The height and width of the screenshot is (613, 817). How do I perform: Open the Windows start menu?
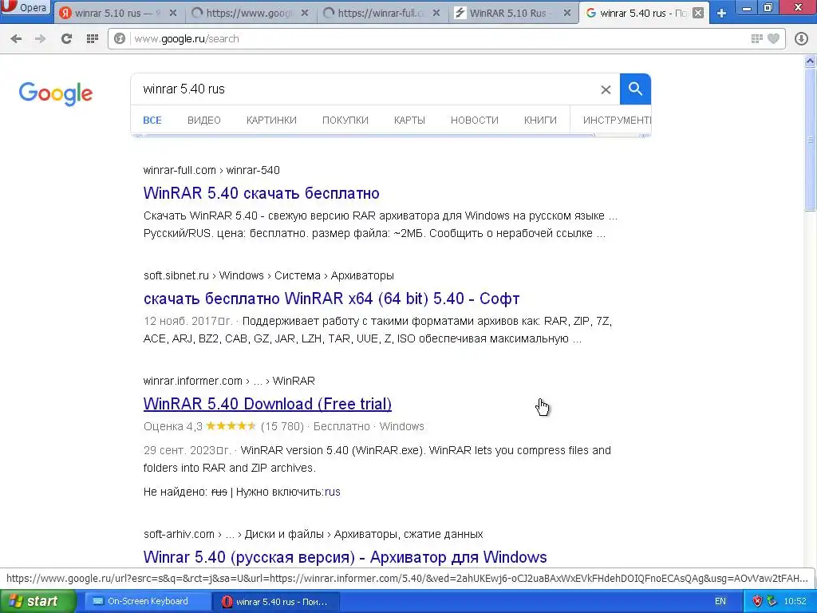(37, 601)
